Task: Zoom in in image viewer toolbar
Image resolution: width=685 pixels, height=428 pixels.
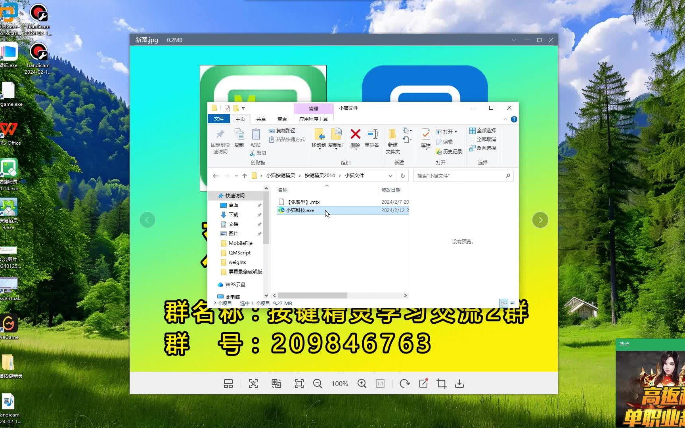Action: point(362,384)
